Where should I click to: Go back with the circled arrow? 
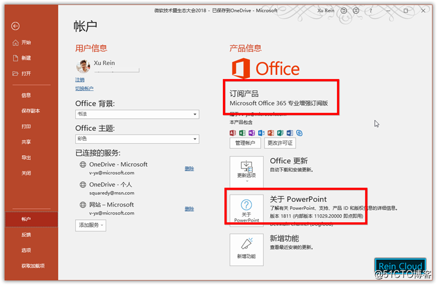(x=16, y=26)
